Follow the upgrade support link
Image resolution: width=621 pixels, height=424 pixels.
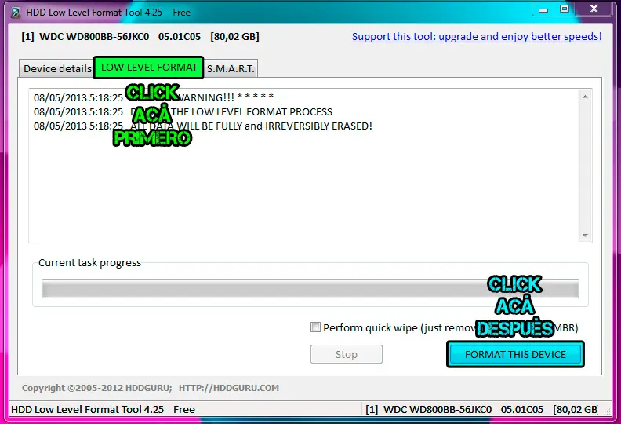coord(477,36)
